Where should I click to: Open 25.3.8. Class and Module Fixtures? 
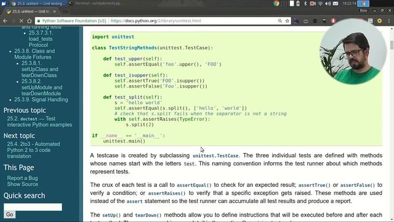(x=34, y=54)
